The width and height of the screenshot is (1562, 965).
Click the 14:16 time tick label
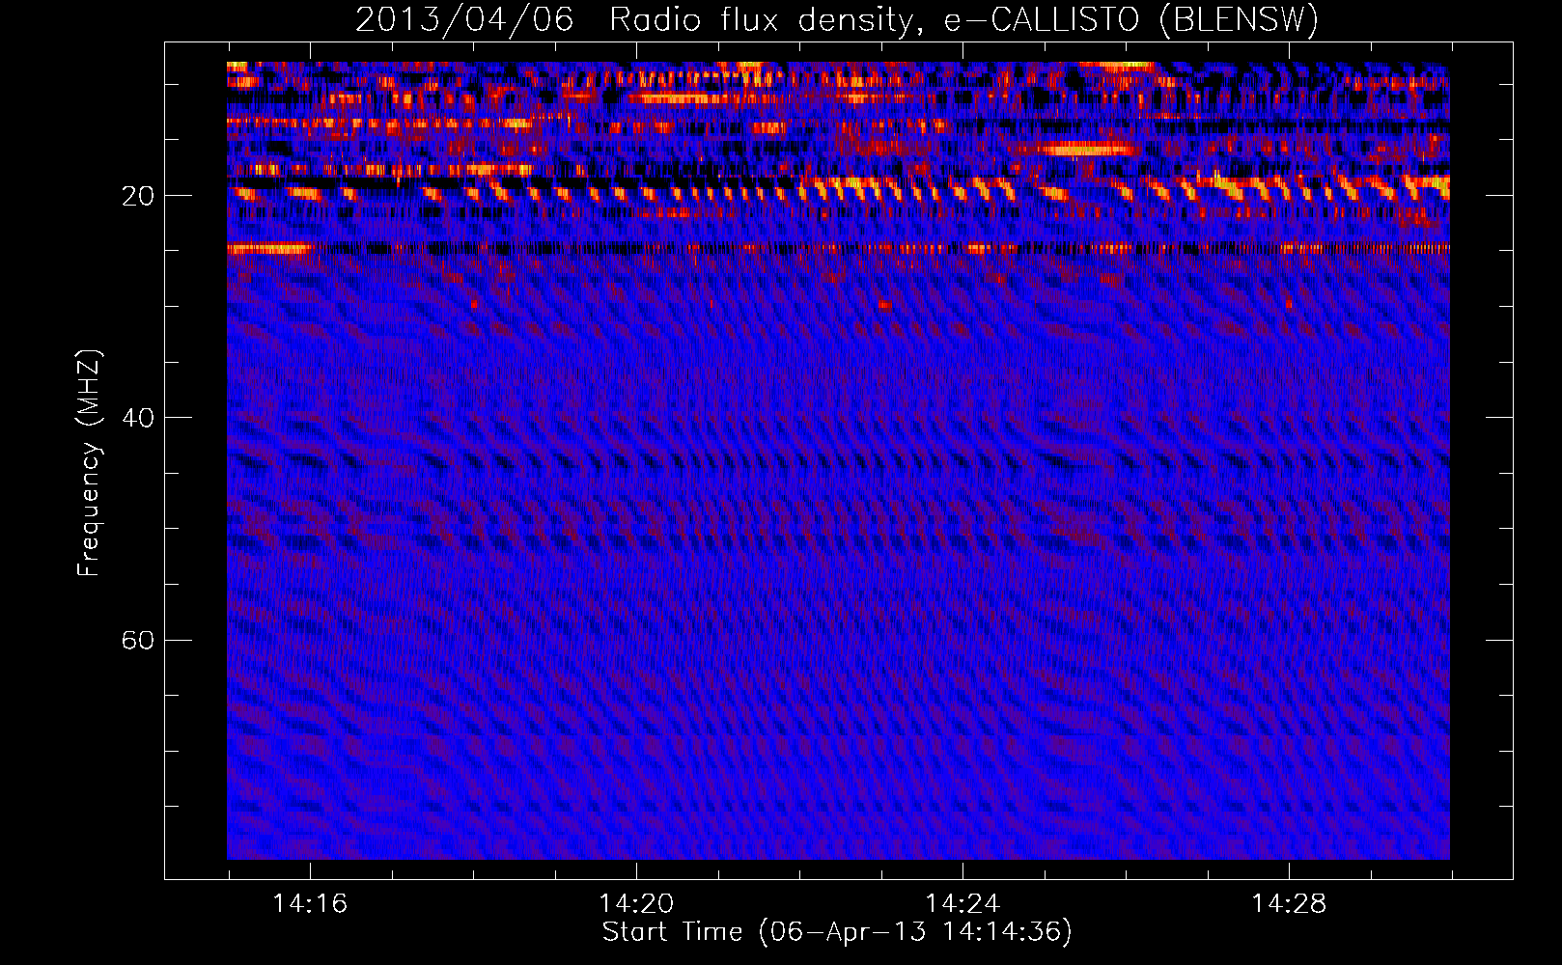click(x=310, y=904)
